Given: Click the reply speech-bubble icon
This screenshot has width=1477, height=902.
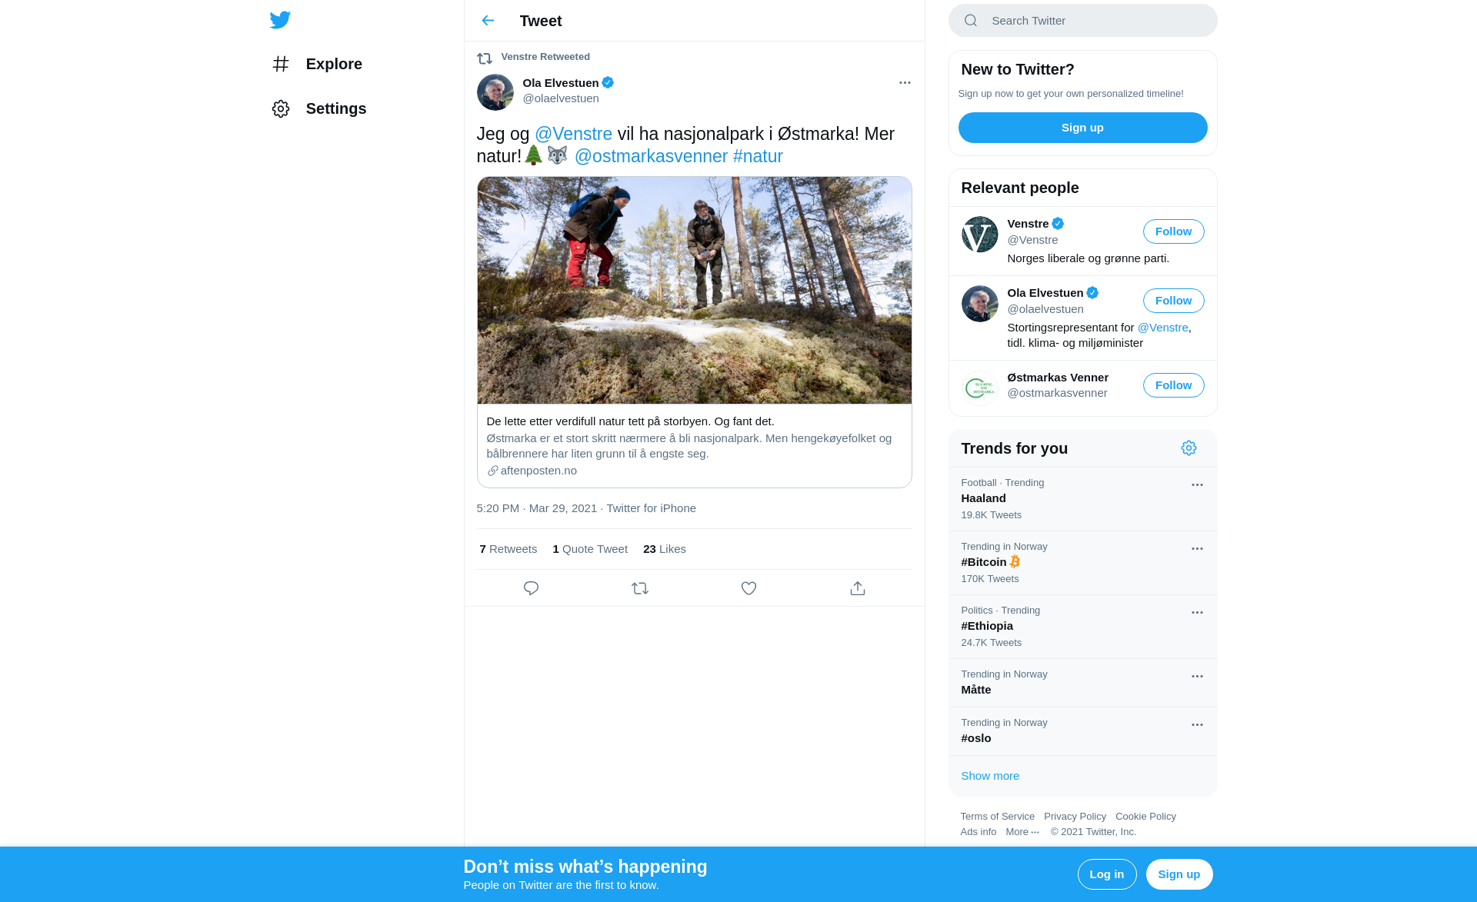Looking at the screenshot, I should coord(531,588).
